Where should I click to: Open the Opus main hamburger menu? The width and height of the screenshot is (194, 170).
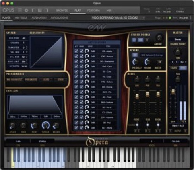[20, 10]
